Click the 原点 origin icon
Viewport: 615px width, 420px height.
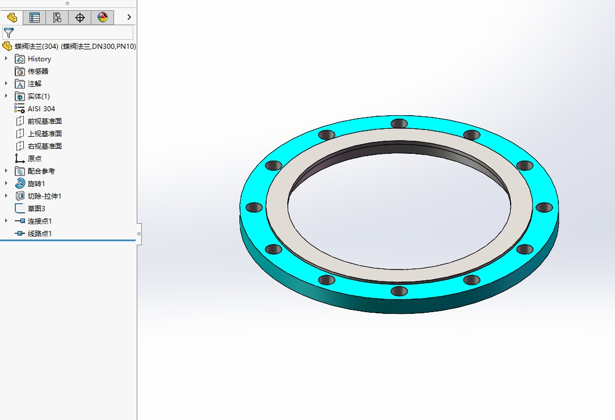tap(20, 158)
